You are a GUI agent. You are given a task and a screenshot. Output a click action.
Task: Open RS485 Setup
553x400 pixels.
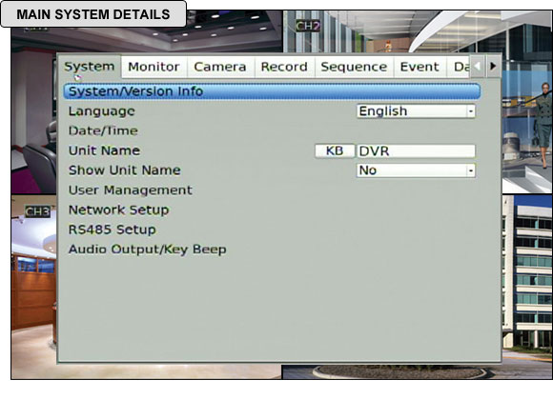[x=113, y=230]
